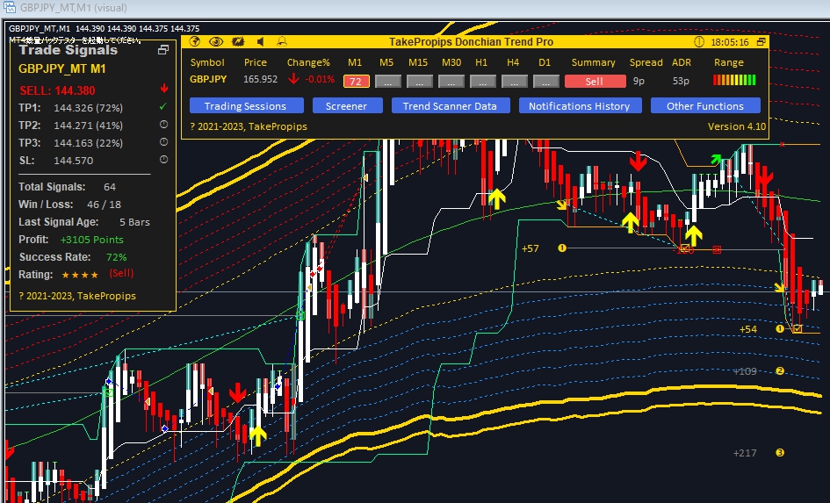Toggle the eye visibility icon in panel header
This screenshot has height=503, width=830.
216,42
